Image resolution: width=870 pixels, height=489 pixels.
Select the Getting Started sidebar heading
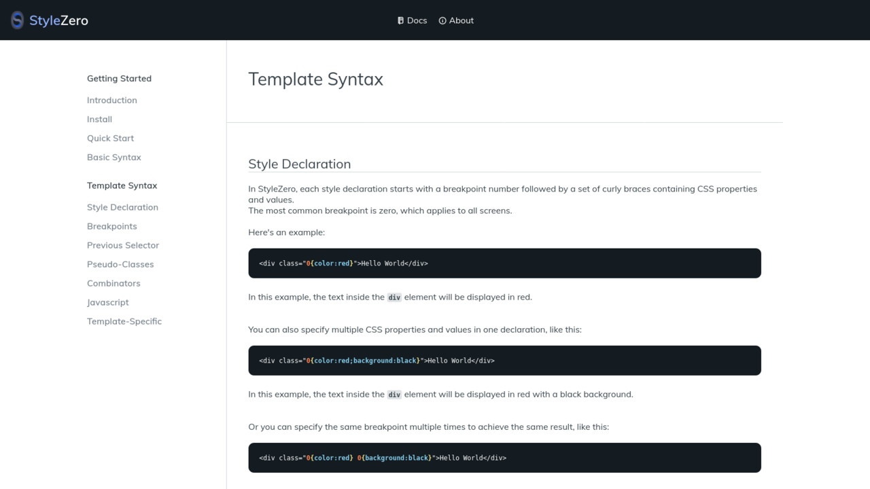(119, 78)
